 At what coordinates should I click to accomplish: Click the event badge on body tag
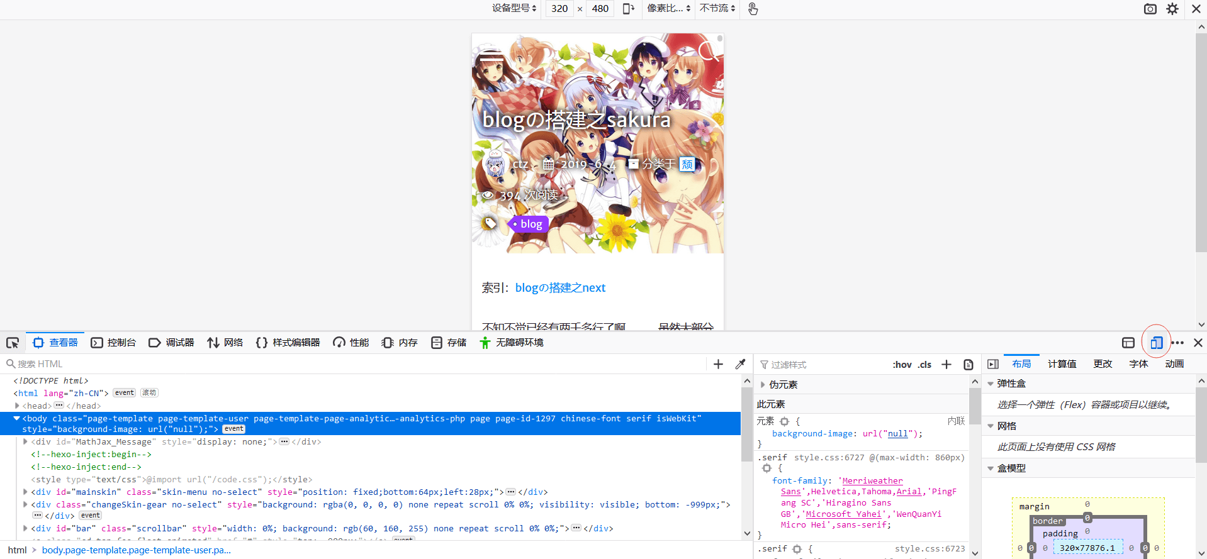pyautogui.click(x=233, y=429)
